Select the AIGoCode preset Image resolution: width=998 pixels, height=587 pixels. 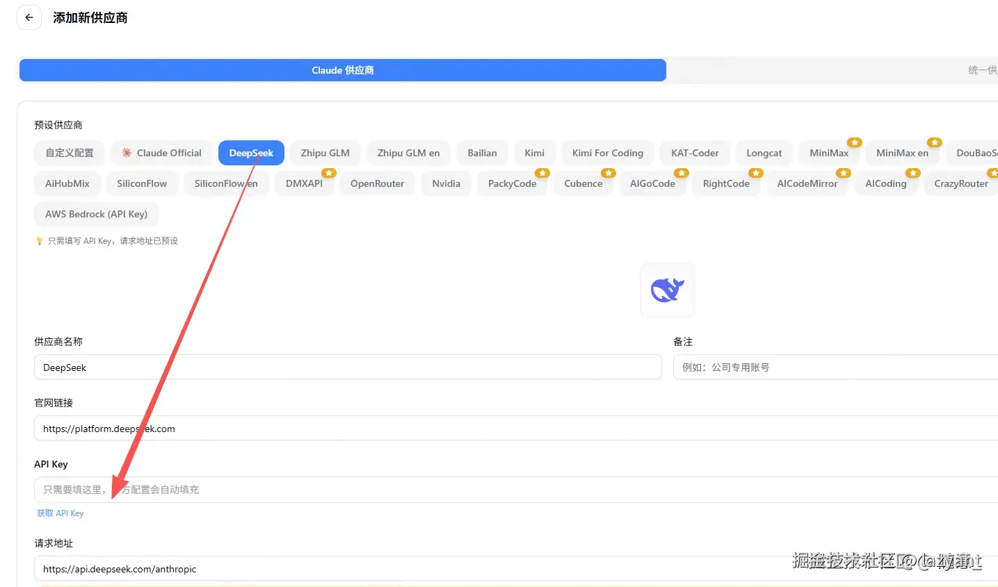(x=652, y=183)
